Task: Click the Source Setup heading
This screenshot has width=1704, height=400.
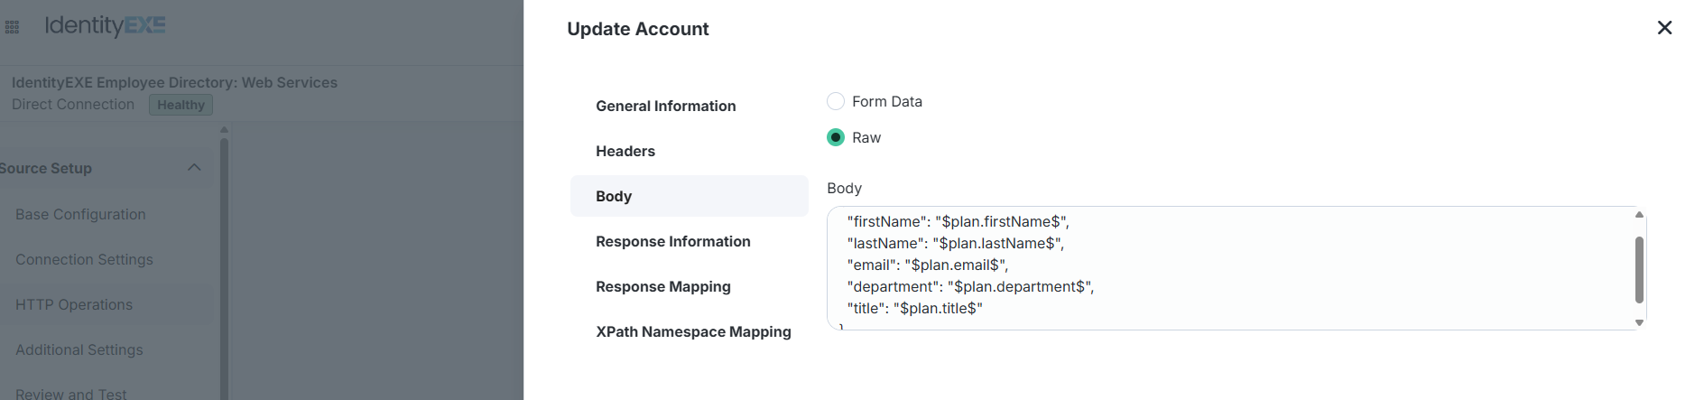Action: pos(45,168)
